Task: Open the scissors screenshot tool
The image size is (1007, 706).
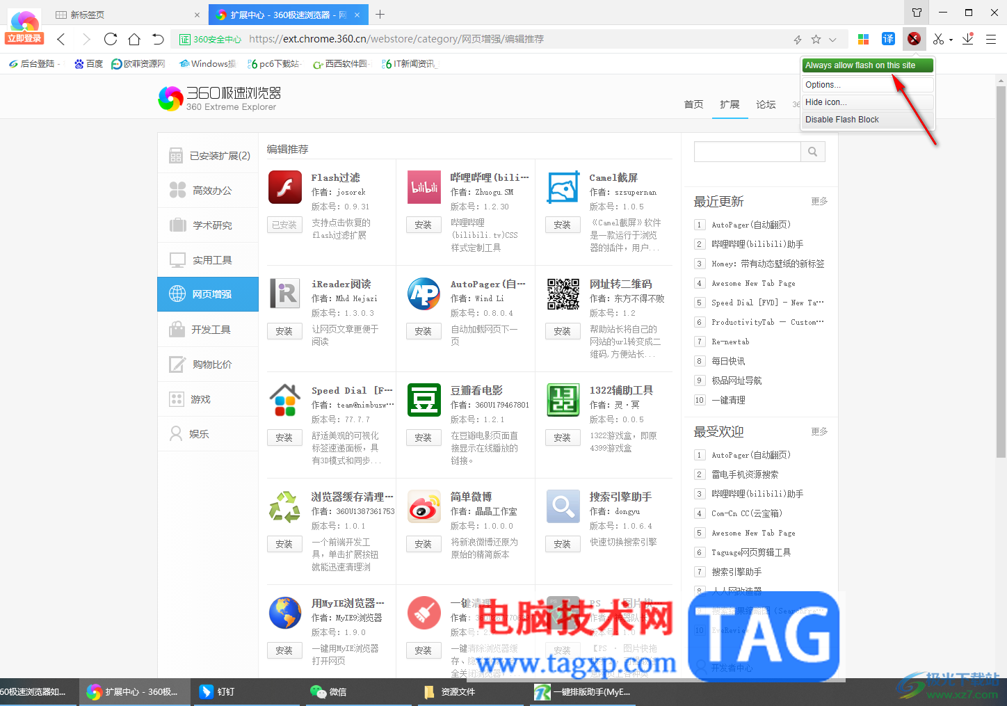Action: click(939, 39)
